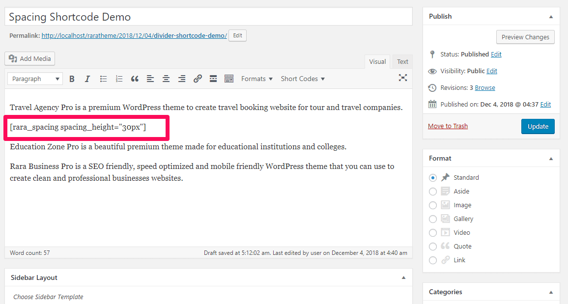The width and height of the screenshot is (568, 304).
Task: Align text to center
Action: [x=166, y=79]
